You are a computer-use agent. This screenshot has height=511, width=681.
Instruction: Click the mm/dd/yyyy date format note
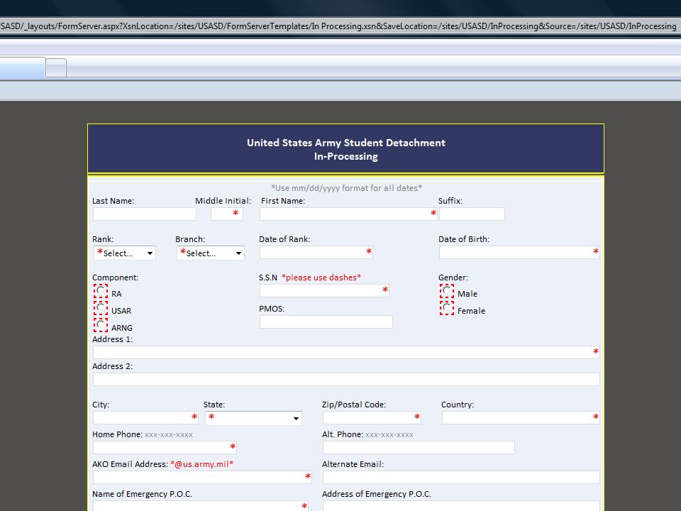tap(346, 187)
